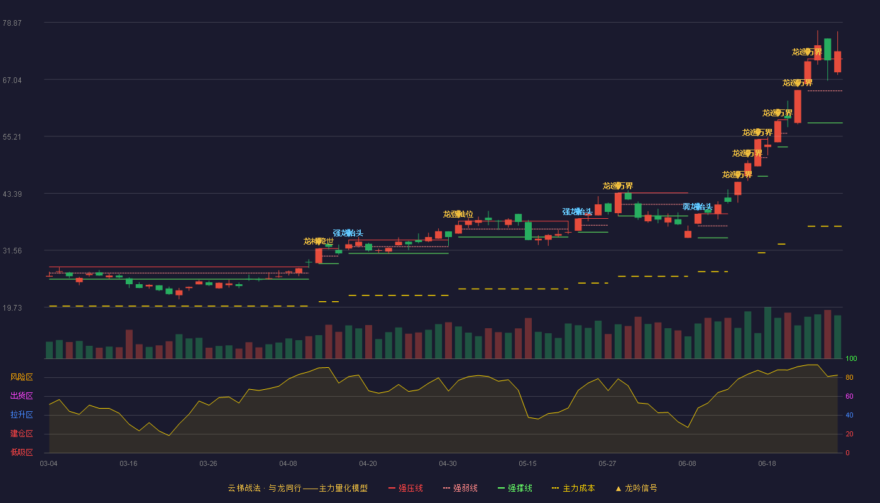Click the 06-08 date label

687,463
